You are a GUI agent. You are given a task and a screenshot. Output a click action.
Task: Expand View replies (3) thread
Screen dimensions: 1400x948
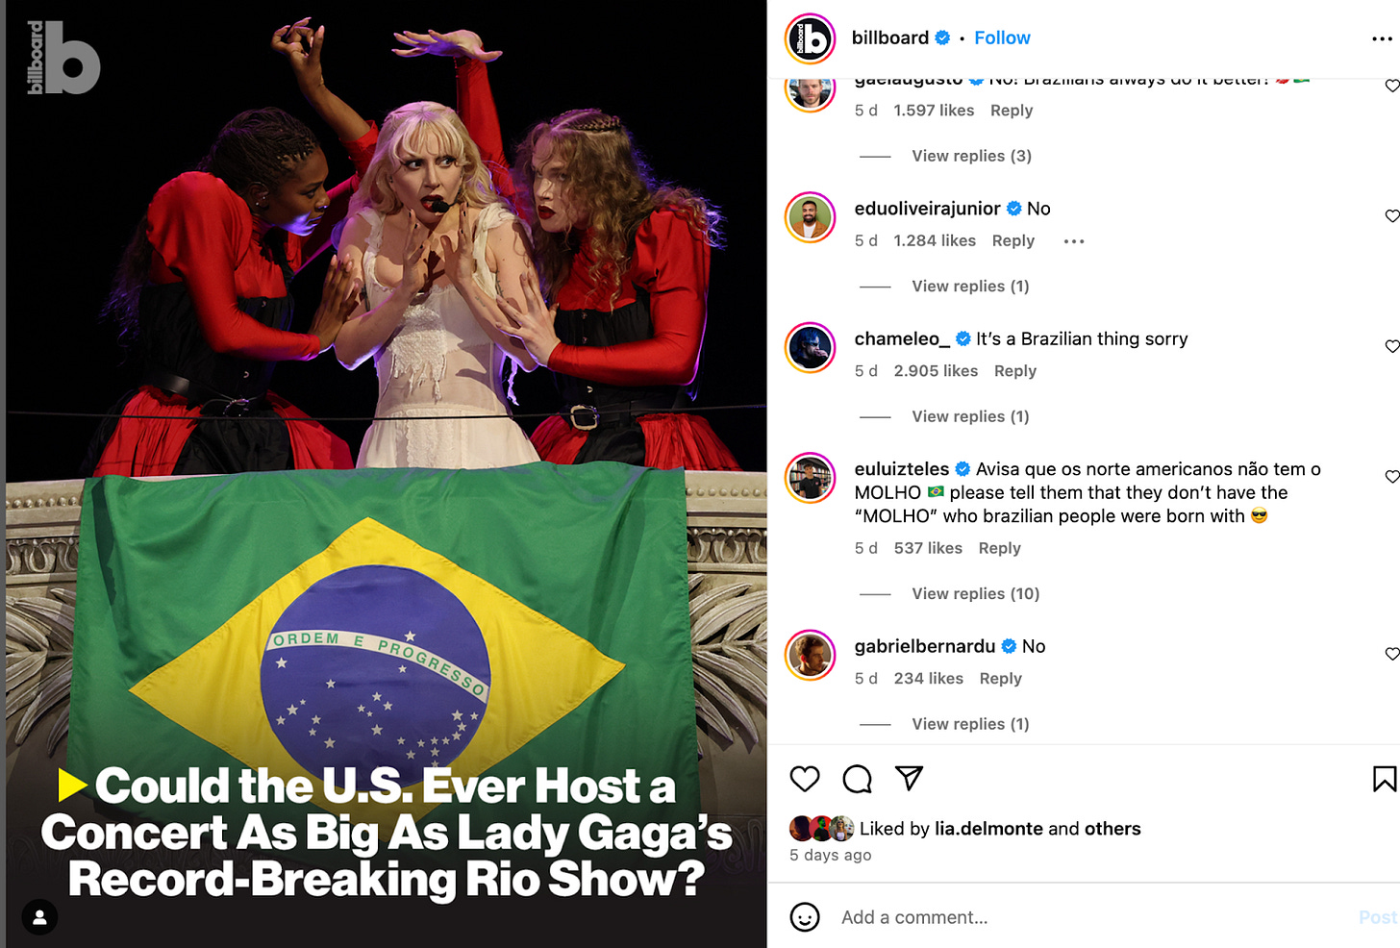tap(971, 156)
